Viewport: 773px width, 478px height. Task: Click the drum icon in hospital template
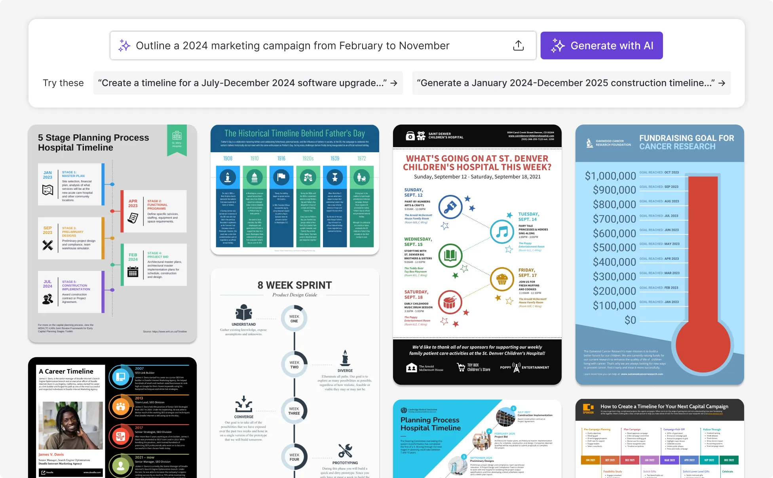pyautogui.click(x=450, y=302)
